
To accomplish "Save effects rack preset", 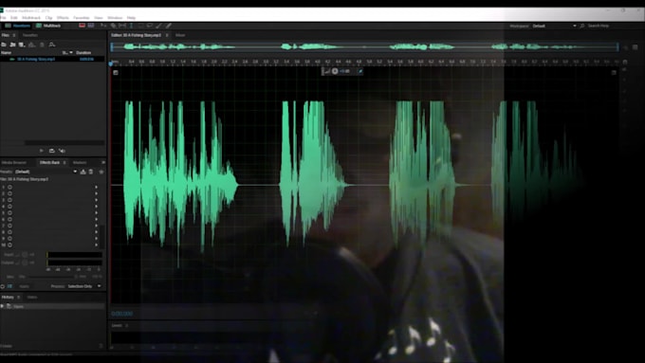I will [83, 172].
